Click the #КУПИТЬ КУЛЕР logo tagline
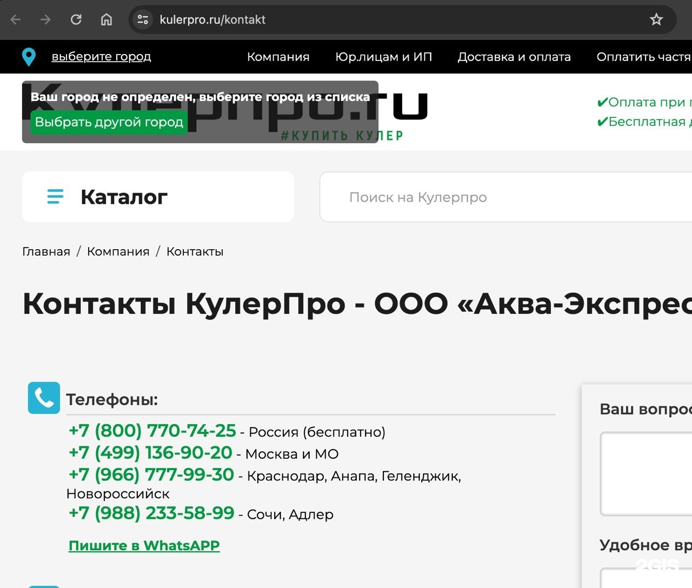This screenshot has height=588, width=692. [342, 136]
